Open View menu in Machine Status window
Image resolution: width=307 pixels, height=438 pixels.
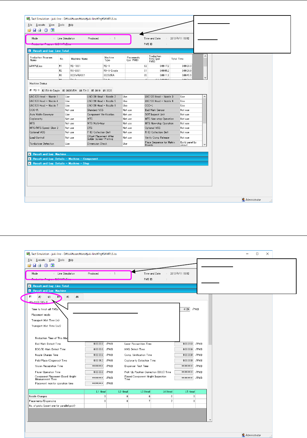(52, 25)
